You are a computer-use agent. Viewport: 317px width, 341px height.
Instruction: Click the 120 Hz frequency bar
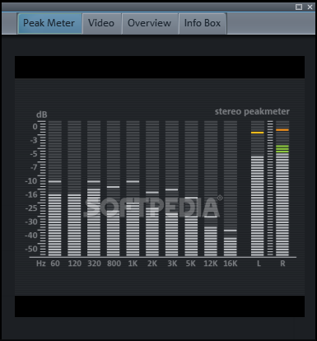click(74, 189)
